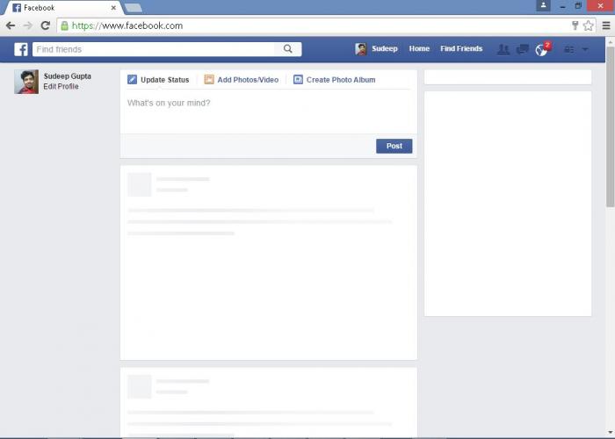Click the scrollbar up arrow
This screenshot has width=615, height=439.
[x=611, y=41]
